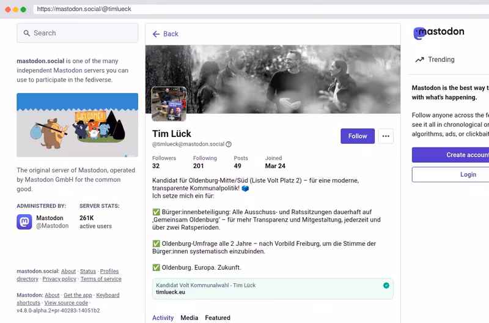This screenshot has width=489, height=323.
Task: Click the Create account button
Action: 450,155
